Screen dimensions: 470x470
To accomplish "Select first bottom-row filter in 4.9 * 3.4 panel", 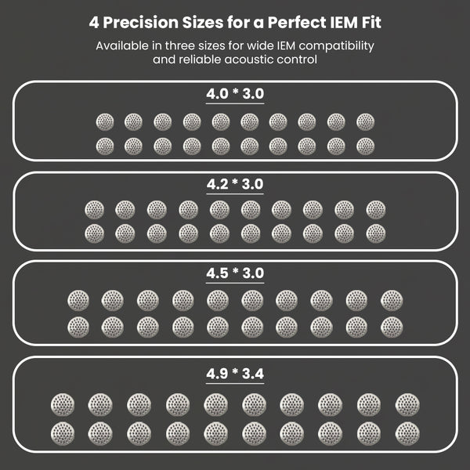I will pyautogui.click(x=62, y=431).
